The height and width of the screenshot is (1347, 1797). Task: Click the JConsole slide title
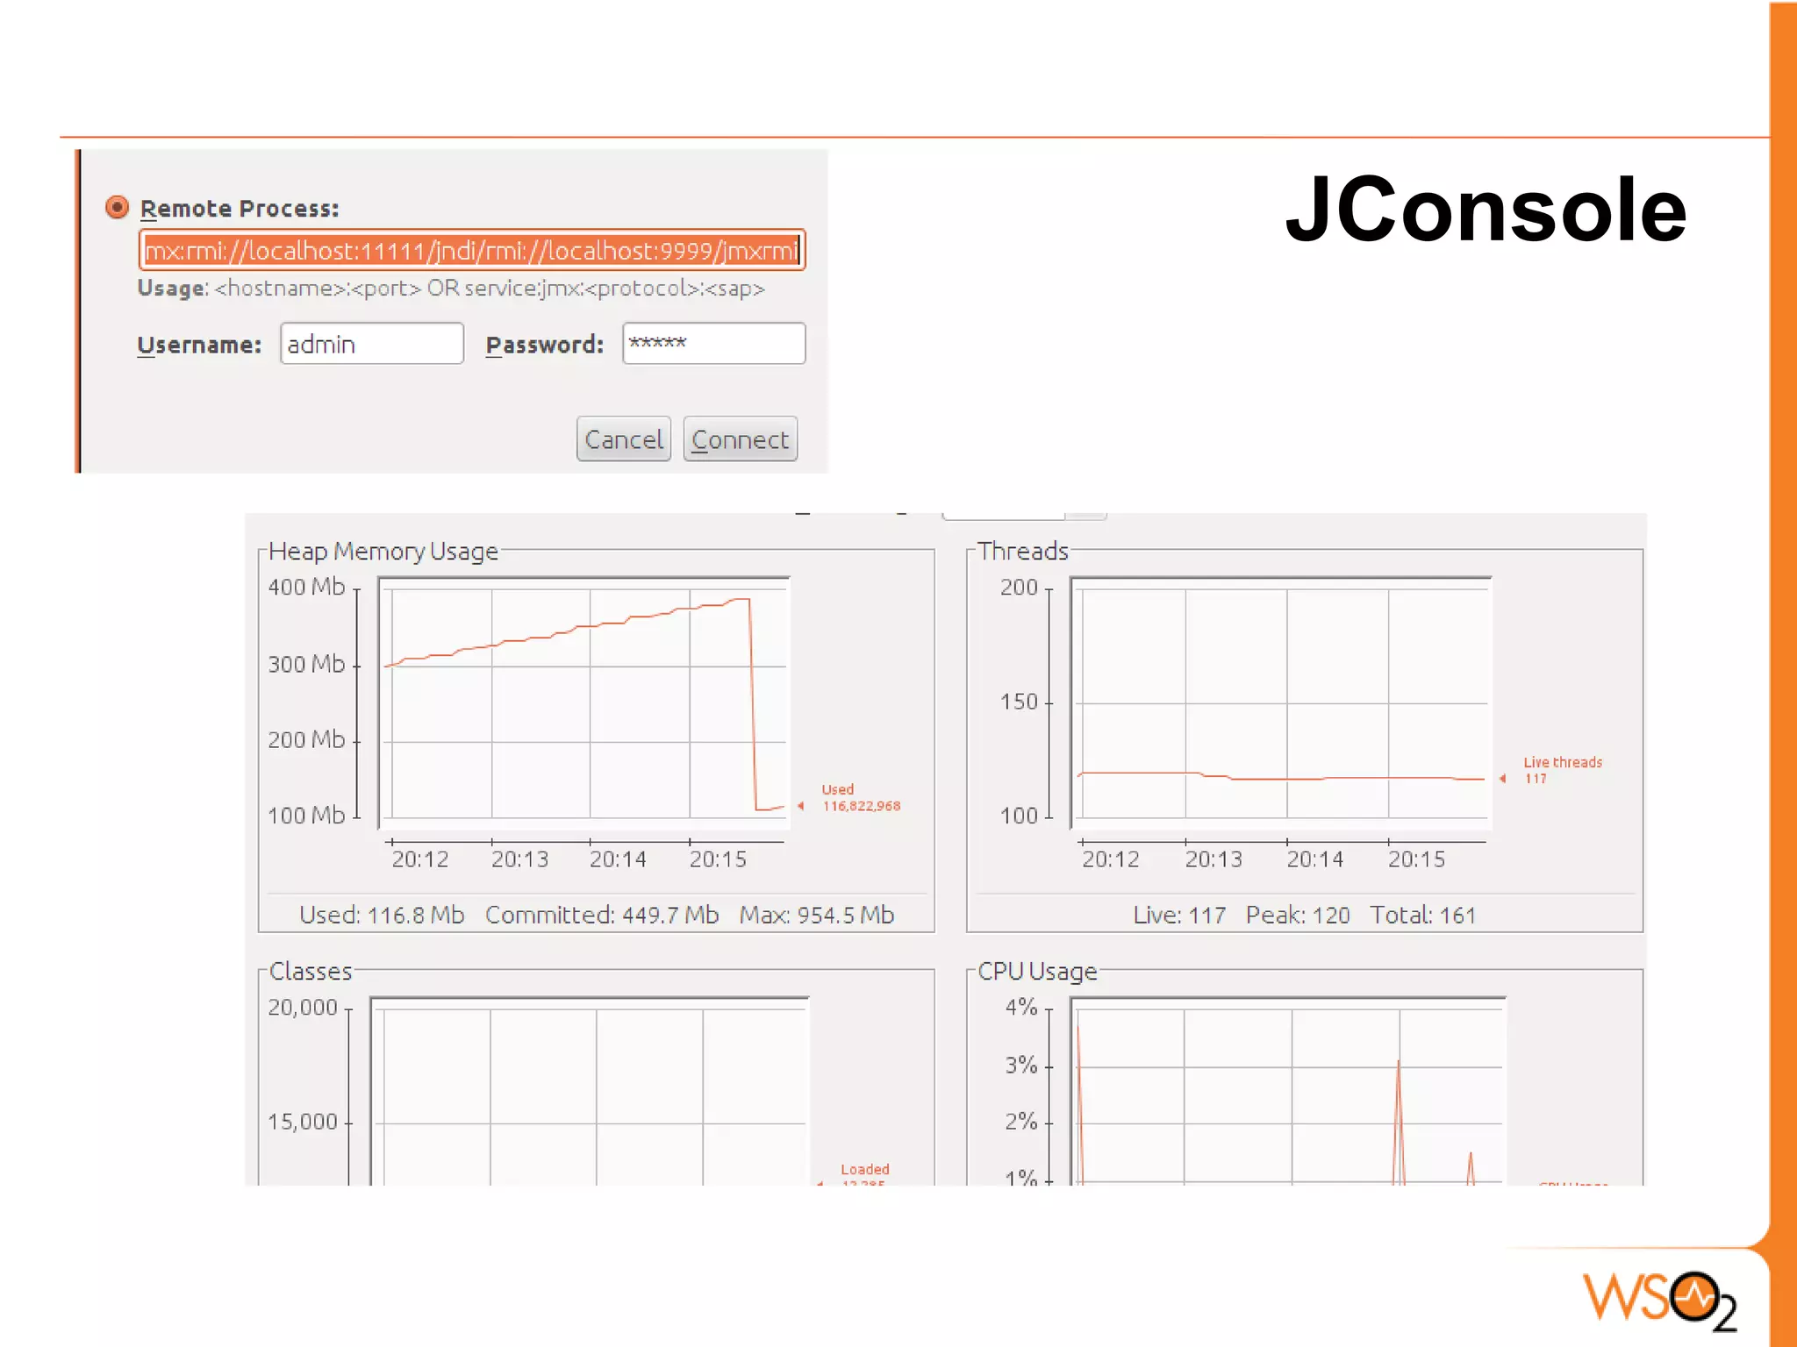(x=1486, y=210)
